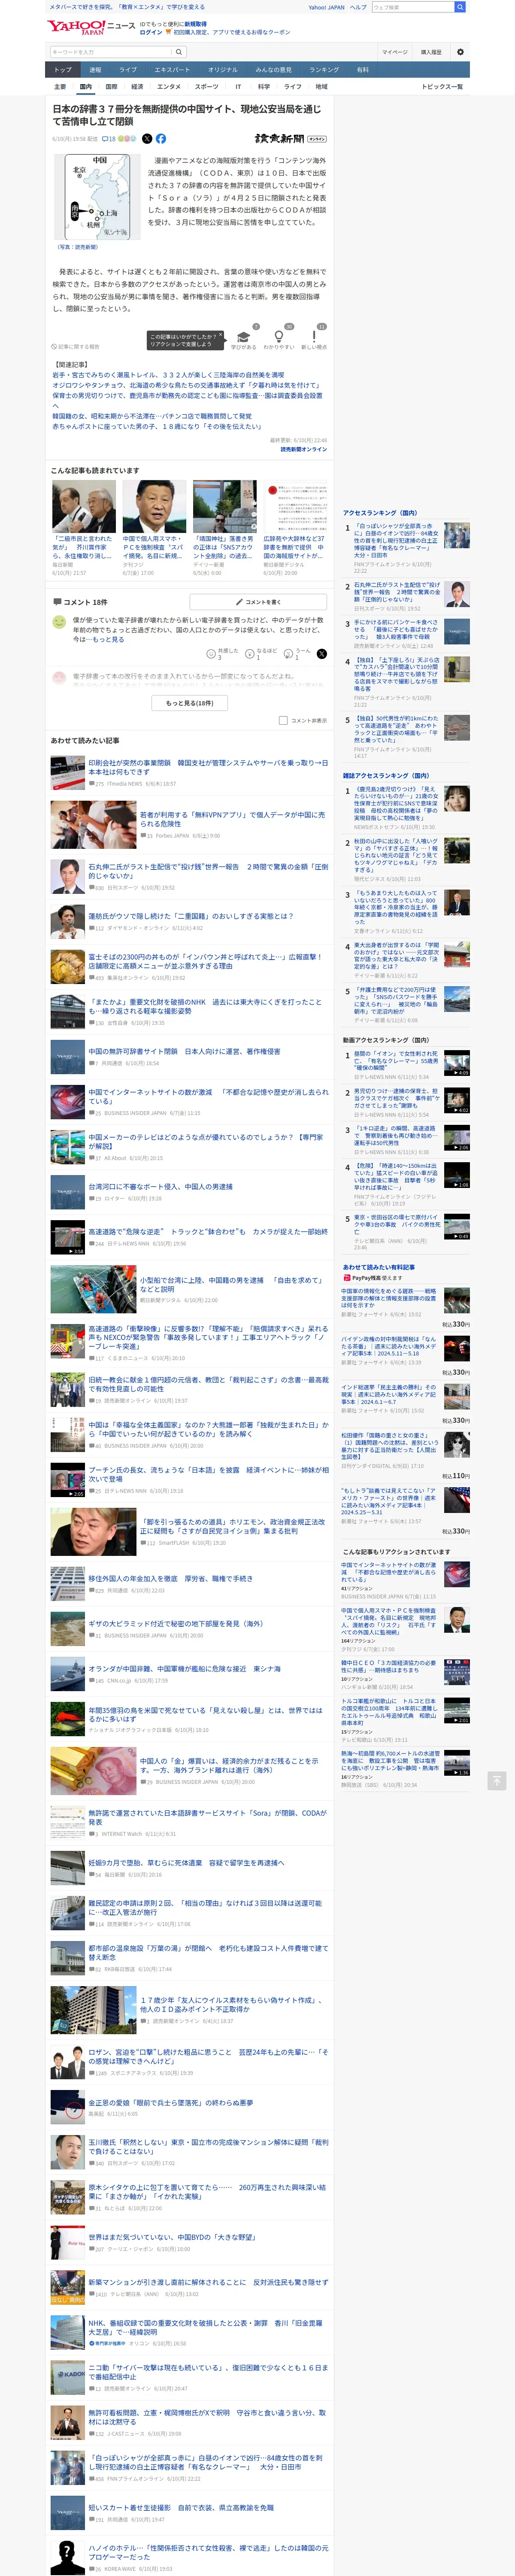Viewport: 515px width, 2576px height.
Task: Click the keyword search magnifier icon
Action: [179, 52]
